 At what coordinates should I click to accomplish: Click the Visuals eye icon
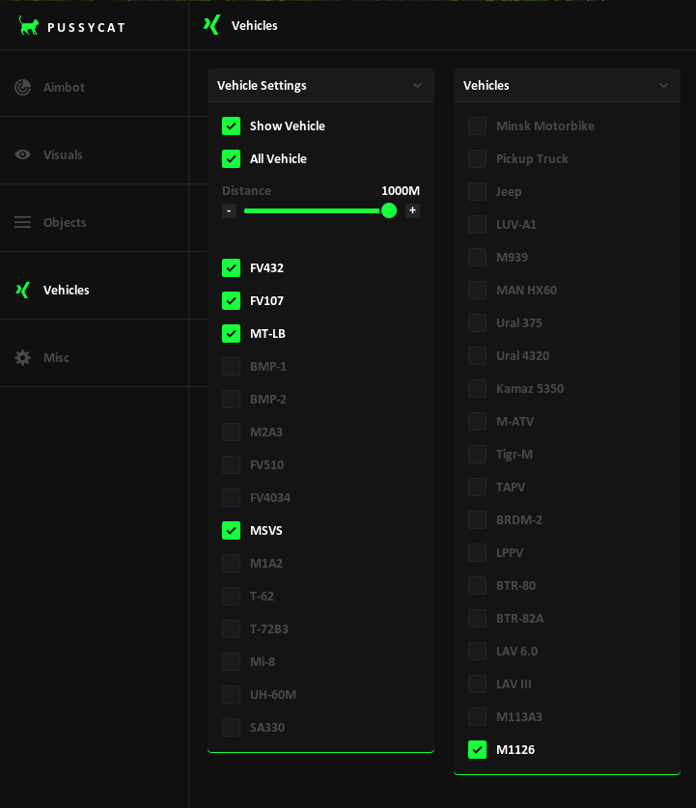pyautogui.click(x=22, y=154)
